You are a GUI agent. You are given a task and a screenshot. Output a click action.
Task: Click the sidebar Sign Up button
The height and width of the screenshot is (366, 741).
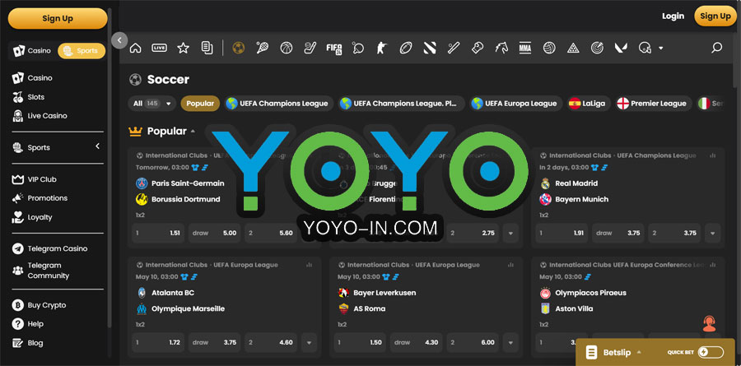(x=58, y=18)
